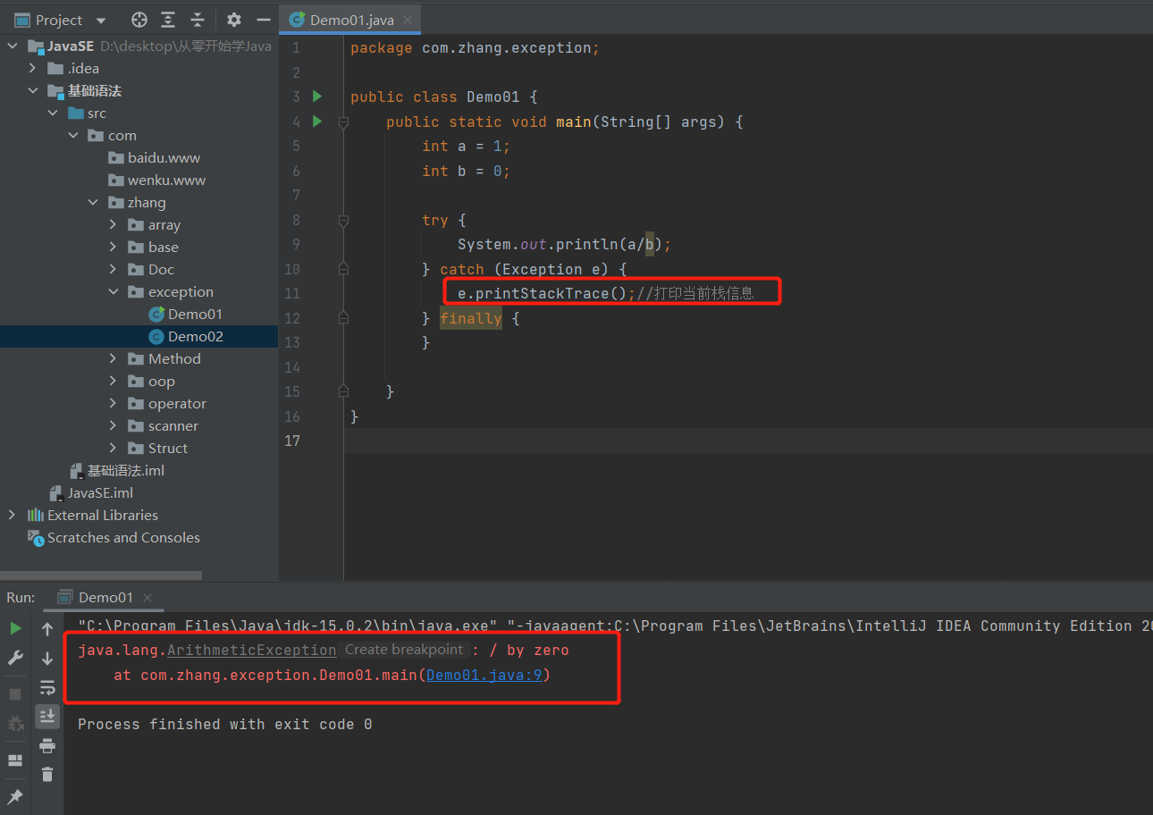
Task: Collapse the JavaSE root node arrow
Action: tap(13, 46)
